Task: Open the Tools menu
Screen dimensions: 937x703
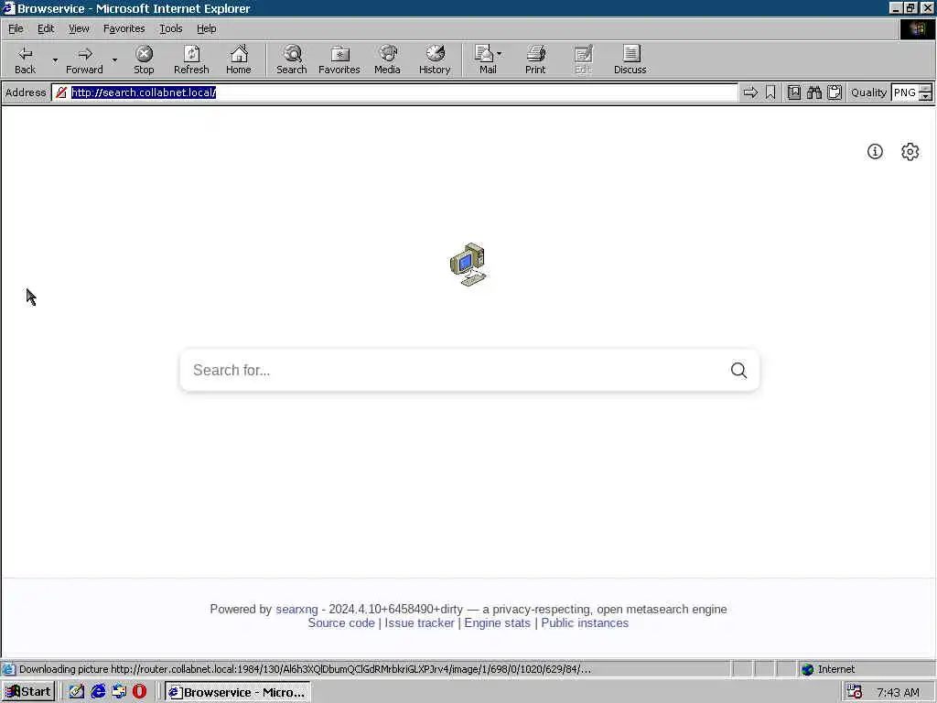Action: click(170, 28)
